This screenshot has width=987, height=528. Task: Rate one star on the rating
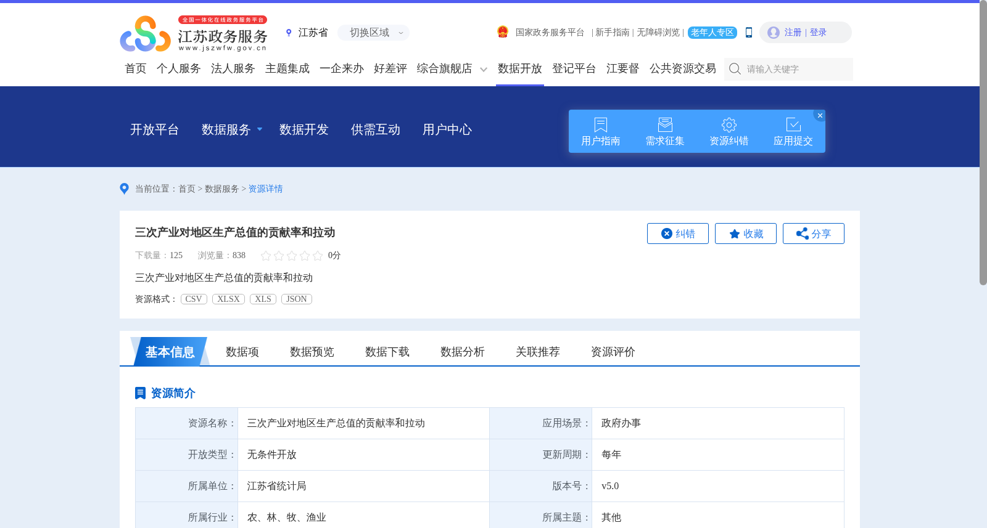pos(266,256)
